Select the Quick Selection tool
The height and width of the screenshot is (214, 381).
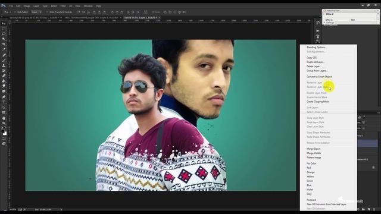click(x=4, y=39)
